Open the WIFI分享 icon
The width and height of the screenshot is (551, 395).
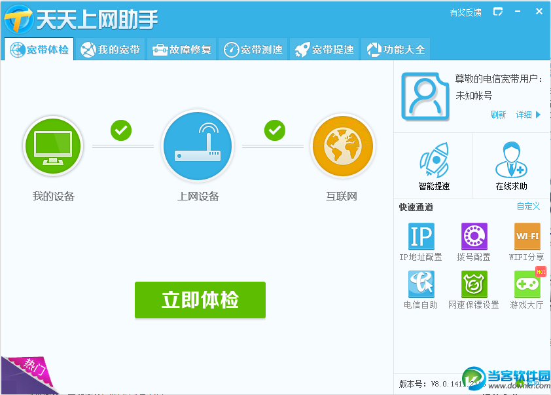coord(527,236)
